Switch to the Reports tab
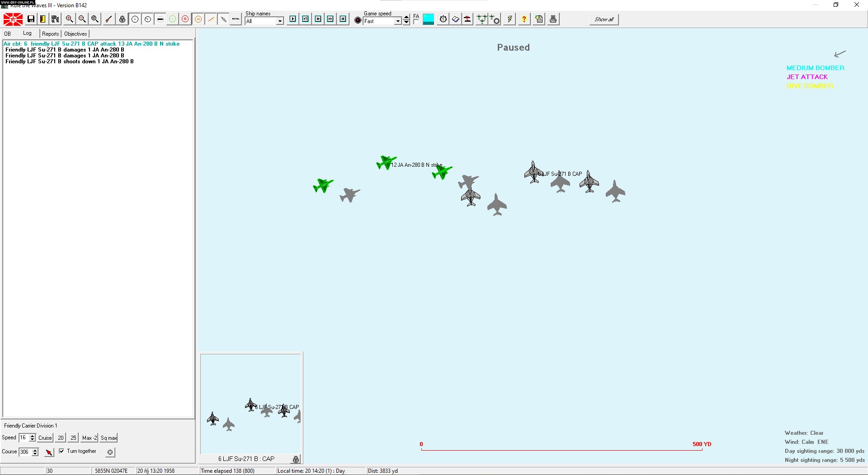This screenshot has height=475, width=868. point(50,33)
